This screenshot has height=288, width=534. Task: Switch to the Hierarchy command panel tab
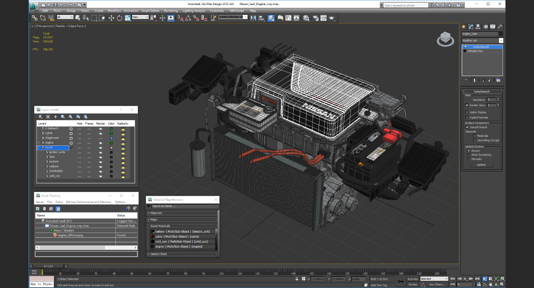click(x=478, y=27)
